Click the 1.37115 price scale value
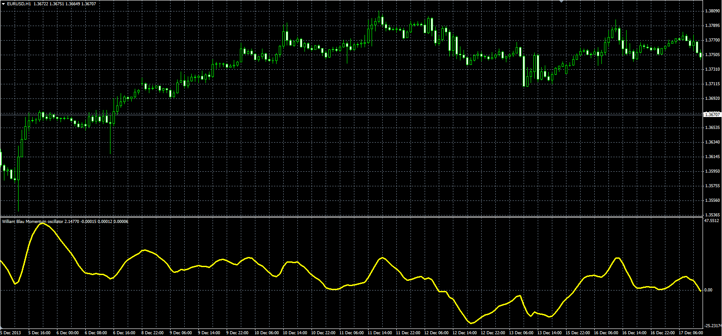This screenshot has height=336, width=722. [x=712, y=84]
